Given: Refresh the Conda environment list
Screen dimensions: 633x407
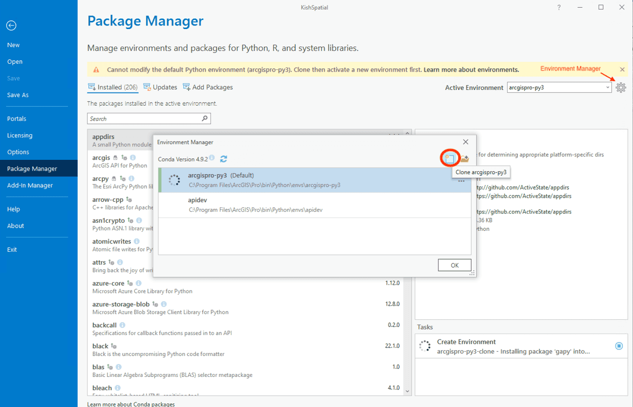Looking at the screenshot, I should coord(223,159).
